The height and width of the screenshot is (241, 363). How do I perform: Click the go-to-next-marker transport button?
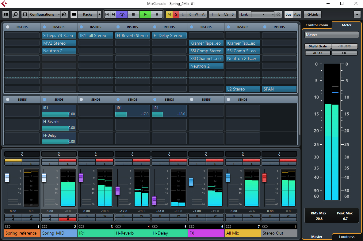pyautogui.click(x=113, y=14)
